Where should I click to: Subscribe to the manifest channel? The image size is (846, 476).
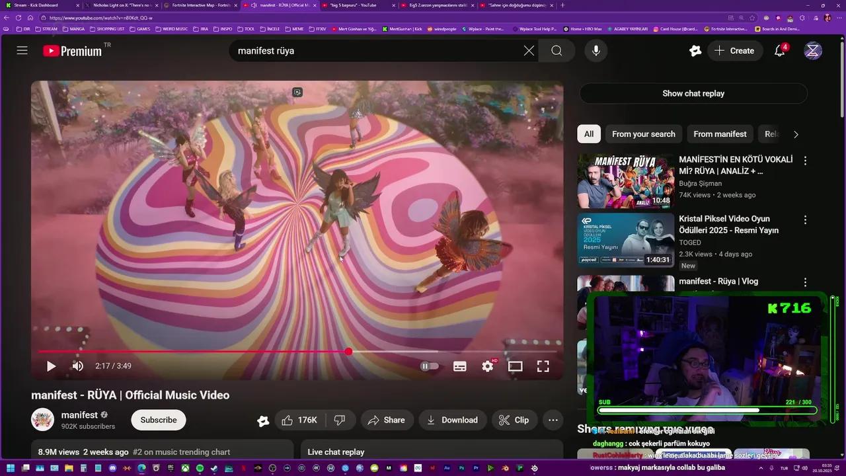click(x=159, y=420)
